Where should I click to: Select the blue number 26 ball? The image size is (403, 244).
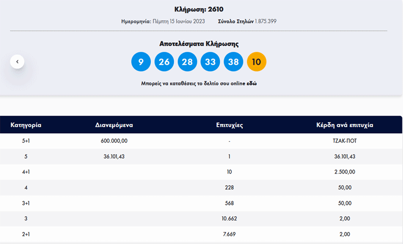pos(164,62)
